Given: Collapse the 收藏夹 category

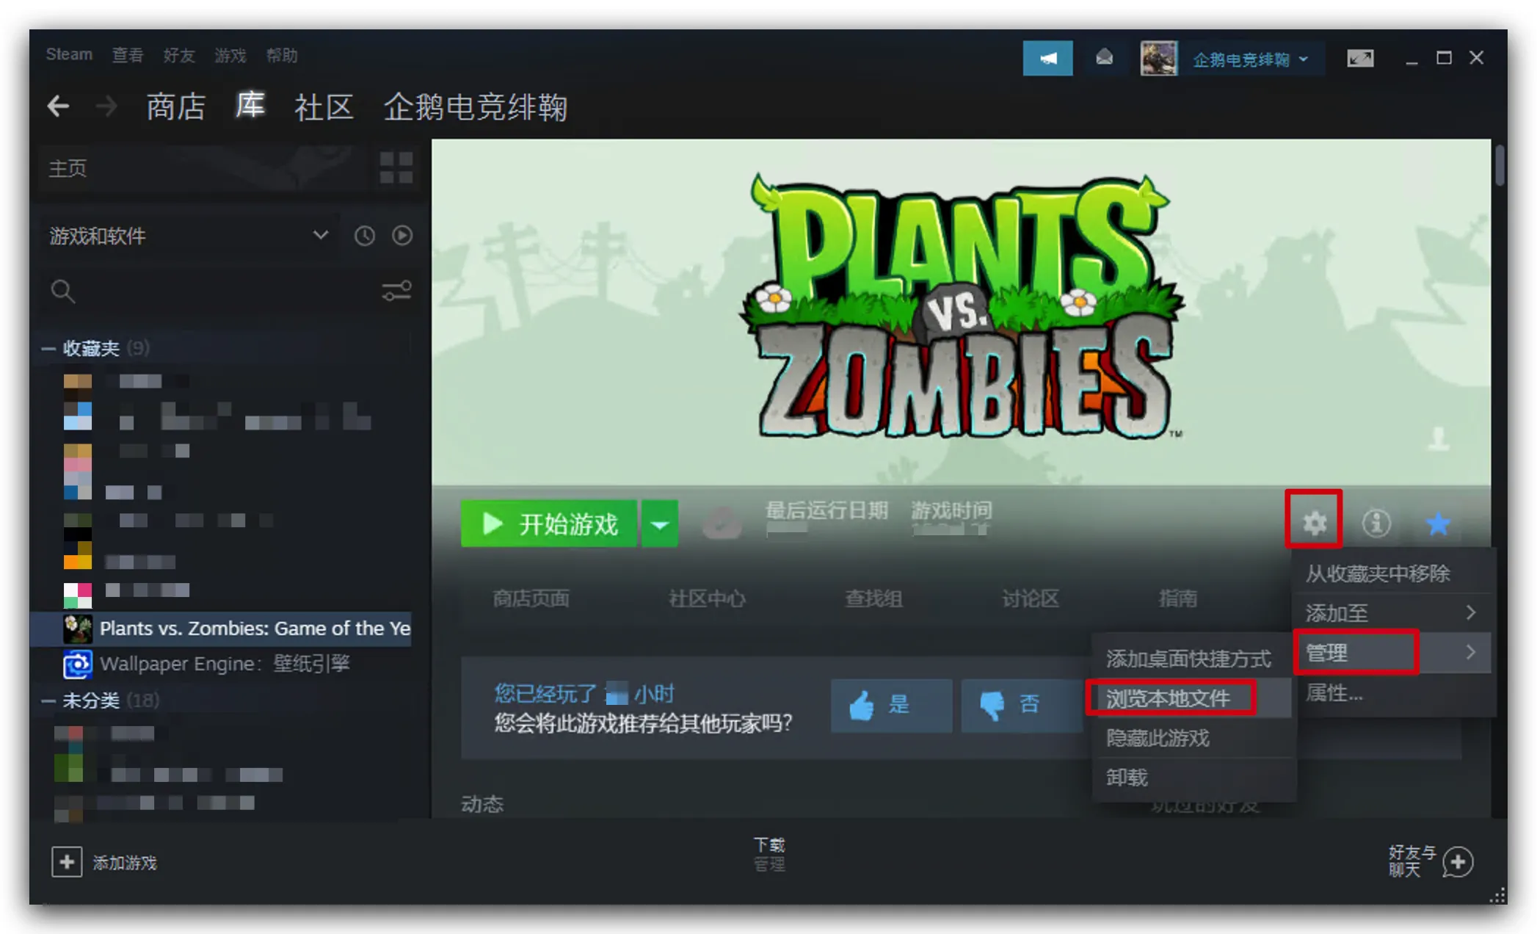Looking at the screenshot, I should coord(48,348).
